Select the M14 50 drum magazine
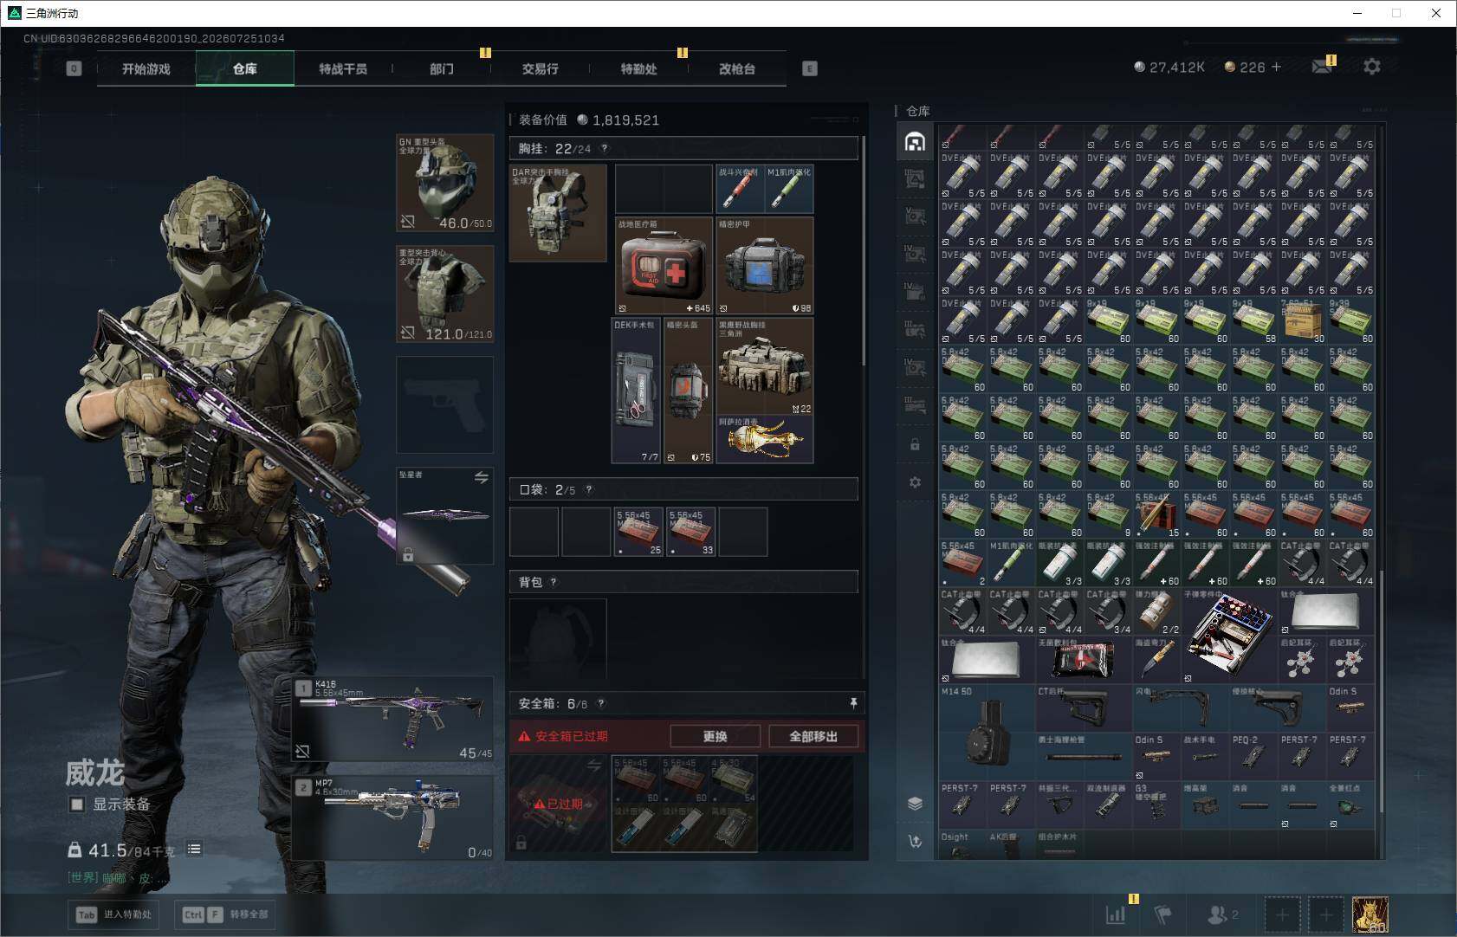1457x937 pixels. [987, 732]
